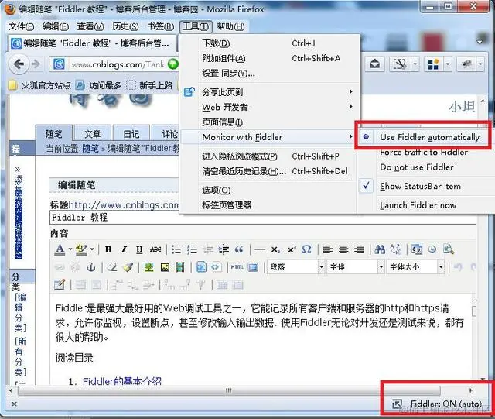Insert a horizontal rule
This screenshot has height=419, width=495.
point(260,249)
